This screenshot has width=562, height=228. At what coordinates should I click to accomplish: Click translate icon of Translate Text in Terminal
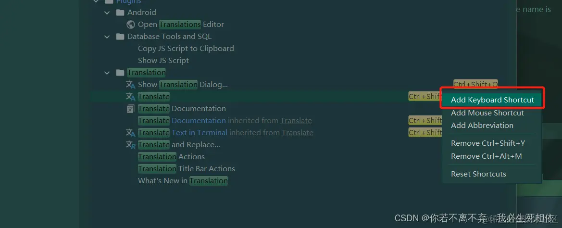130,133
